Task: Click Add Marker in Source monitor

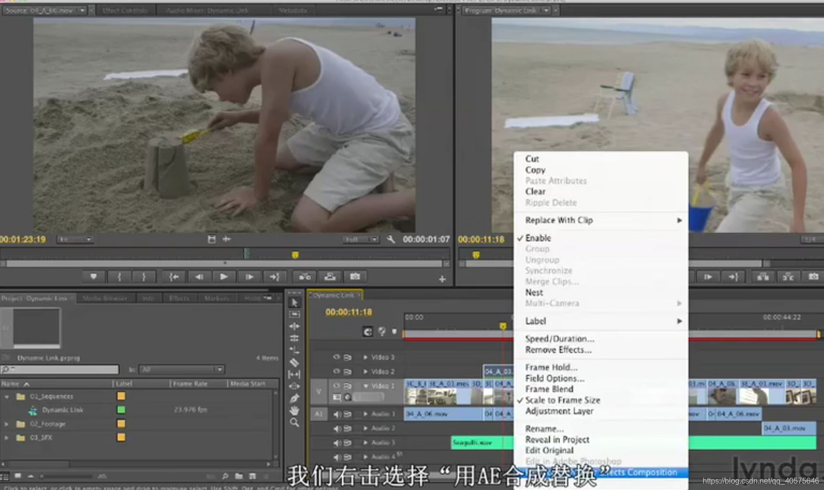Action: point(94,277)
